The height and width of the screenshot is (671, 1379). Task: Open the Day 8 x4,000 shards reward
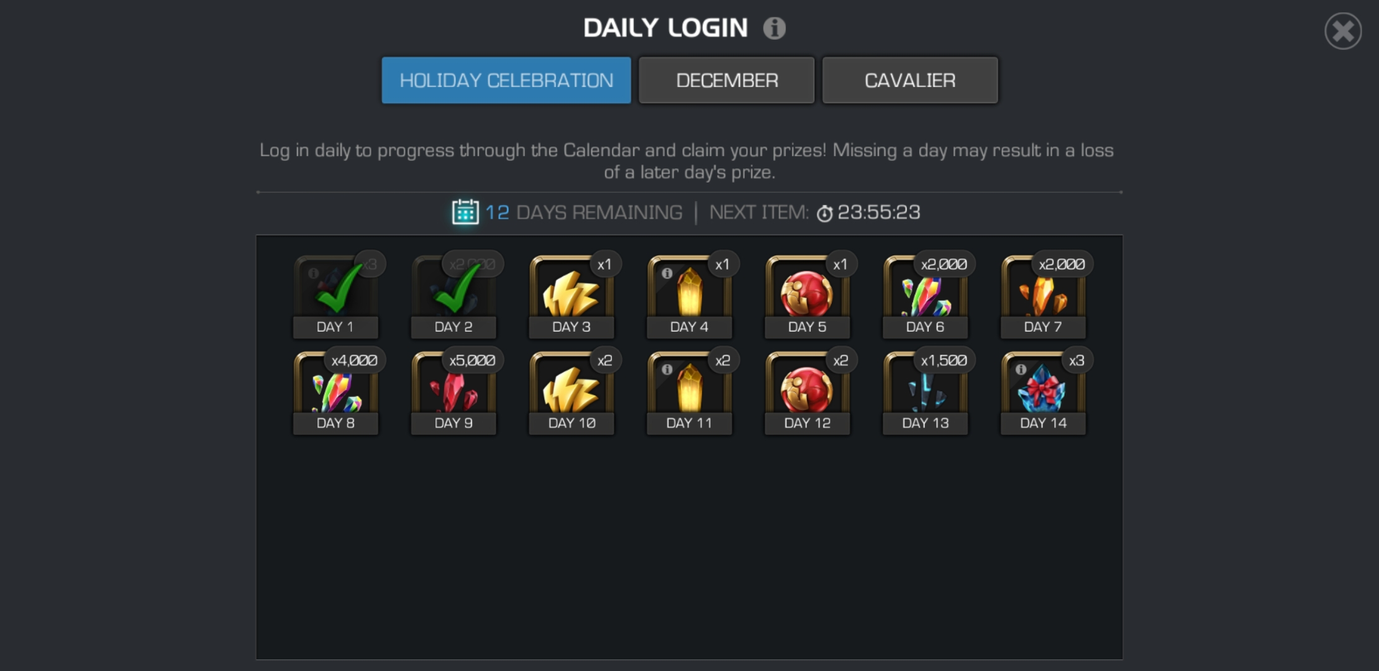tap(335, 391)
